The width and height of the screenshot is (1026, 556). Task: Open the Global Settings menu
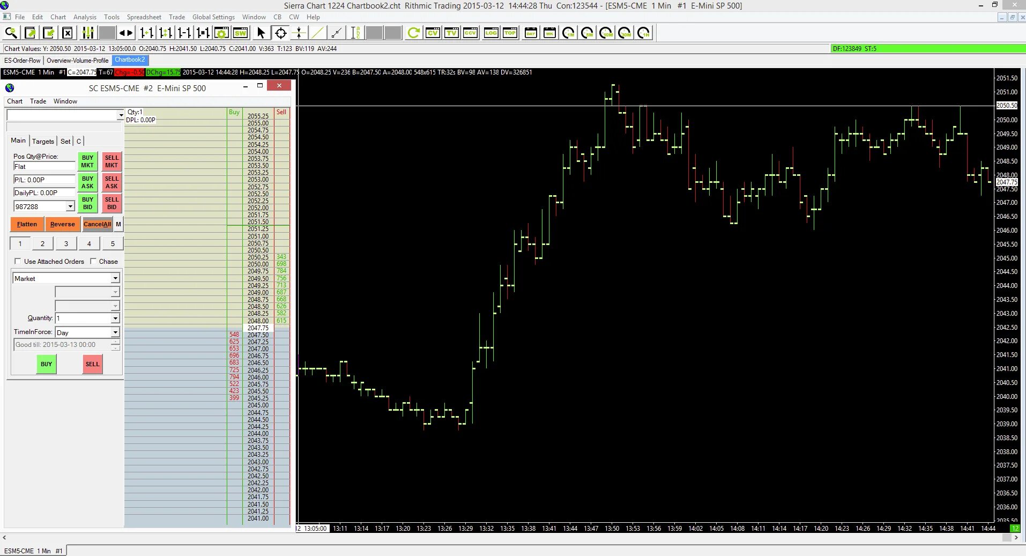click(213, 17)
